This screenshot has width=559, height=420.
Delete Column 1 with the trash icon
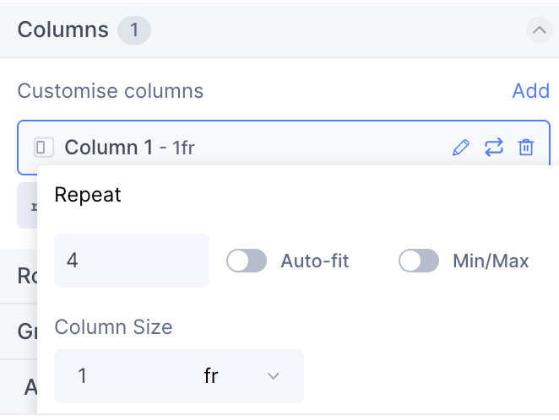tap(526, 148)
